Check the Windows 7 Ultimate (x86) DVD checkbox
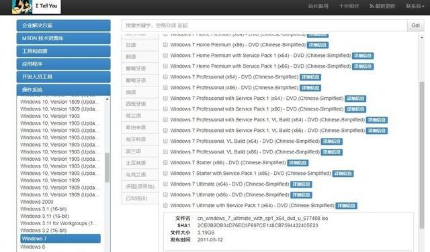Screen dimensions: 430x252 point(165,195)
